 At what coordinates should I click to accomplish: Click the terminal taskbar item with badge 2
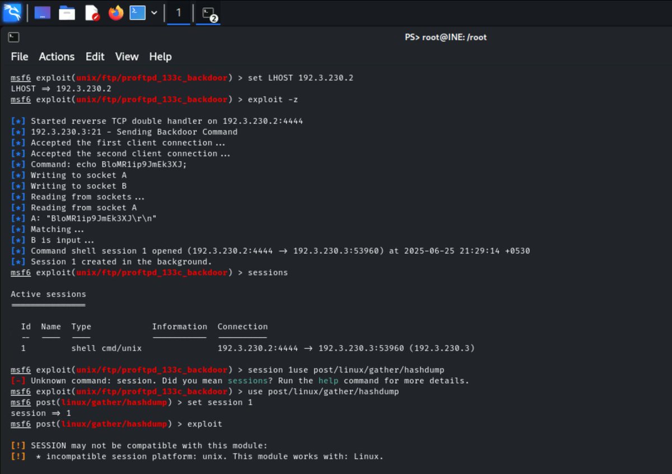[208, 13]
